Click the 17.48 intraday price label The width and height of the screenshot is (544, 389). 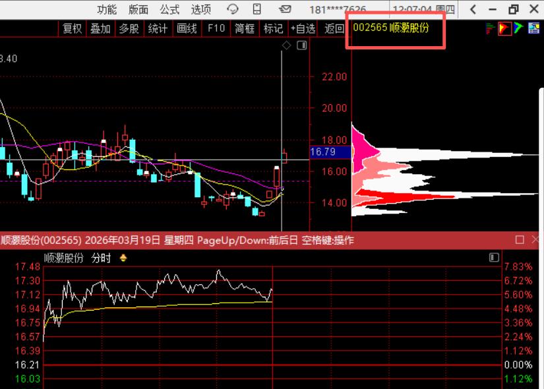click(x=28, y=266)
